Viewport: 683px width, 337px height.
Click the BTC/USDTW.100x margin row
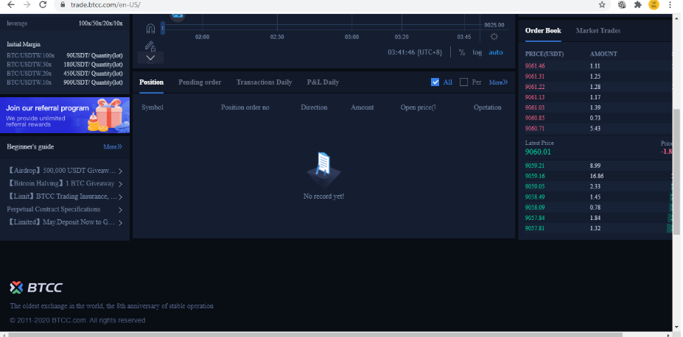pyautogui.click(x=64, y=56)
